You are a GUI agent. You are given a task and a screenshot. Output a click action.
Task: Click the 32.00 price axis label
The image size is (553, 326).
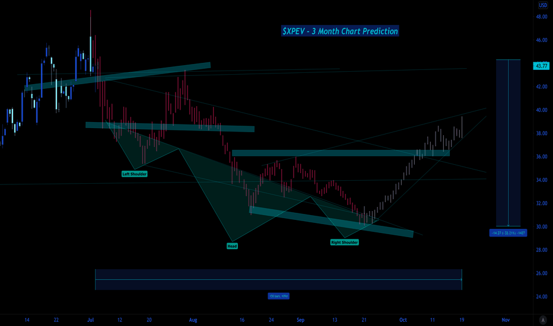click(542, 203)
